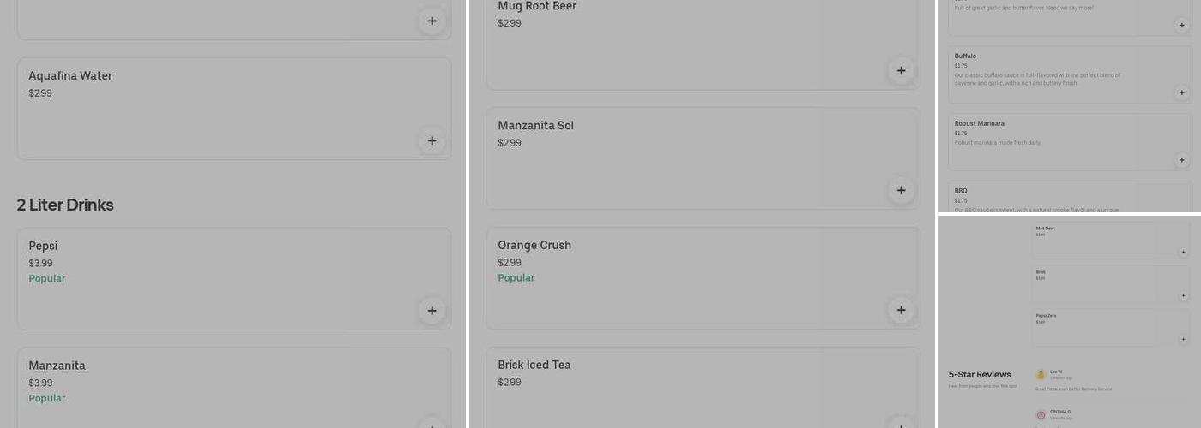The image size is (1201, 428).
Task: Tap the plus icon on the Mtn Dew card
Action: 1183,253
